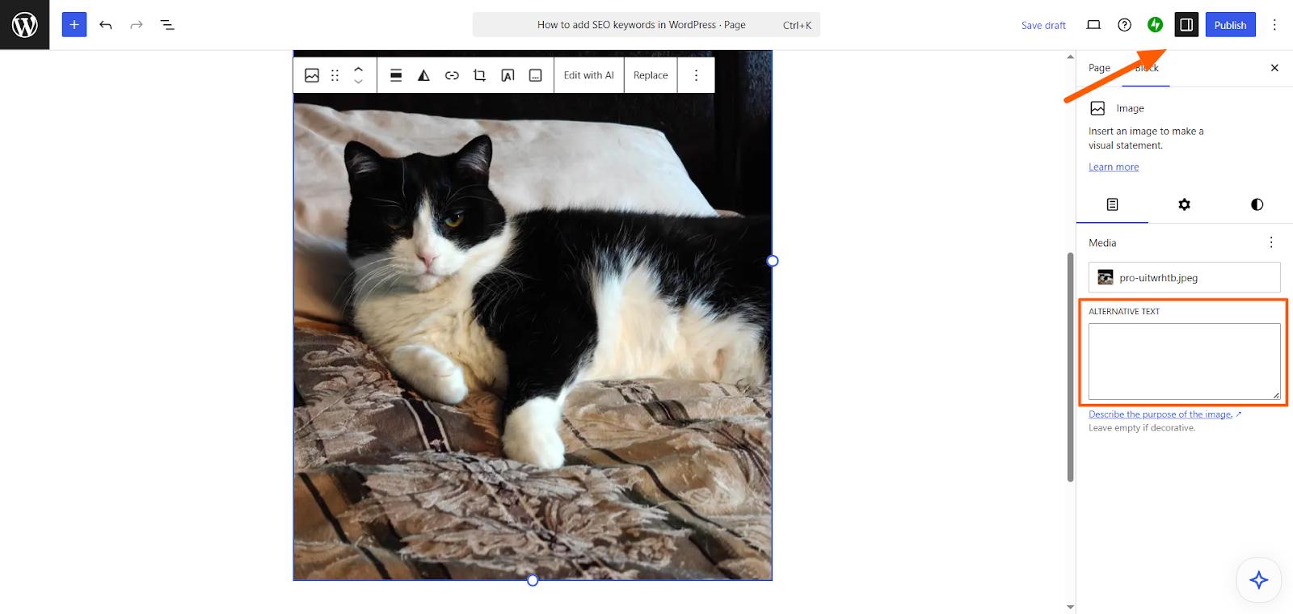
Task: Move the image block down
Action: [358, 82]
